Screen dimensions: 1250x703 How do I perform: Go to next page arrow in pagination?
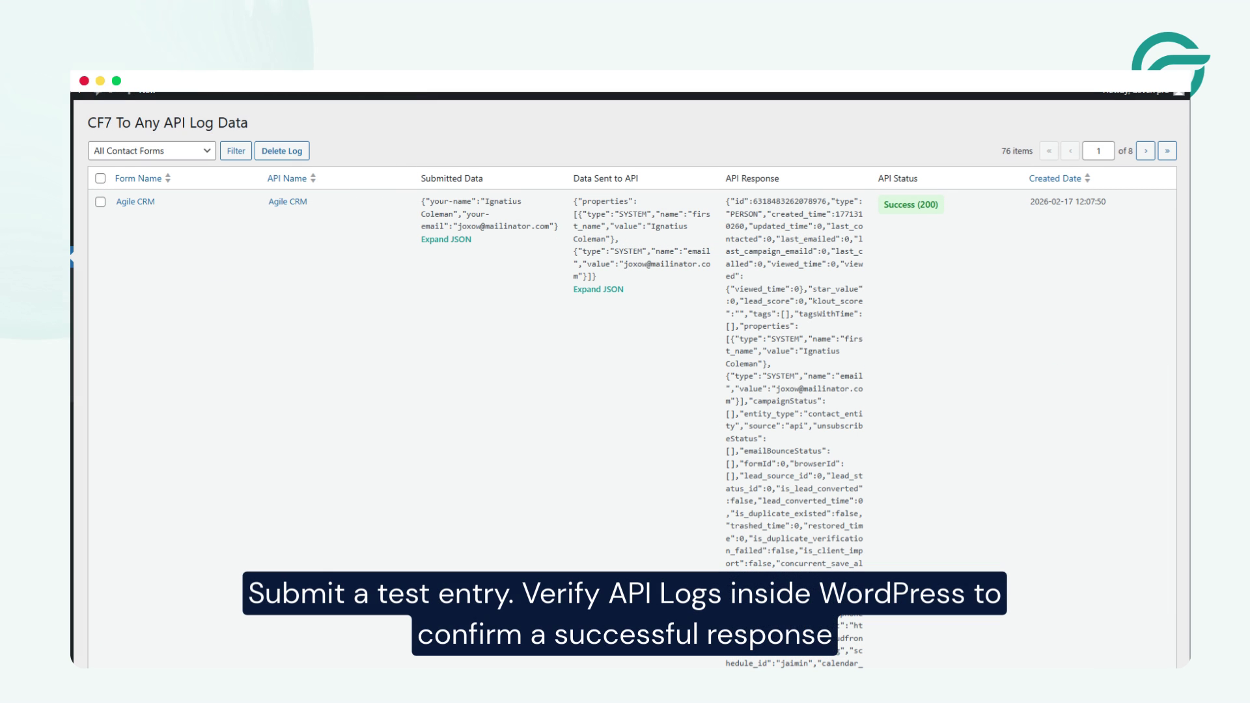[1145, 151]
